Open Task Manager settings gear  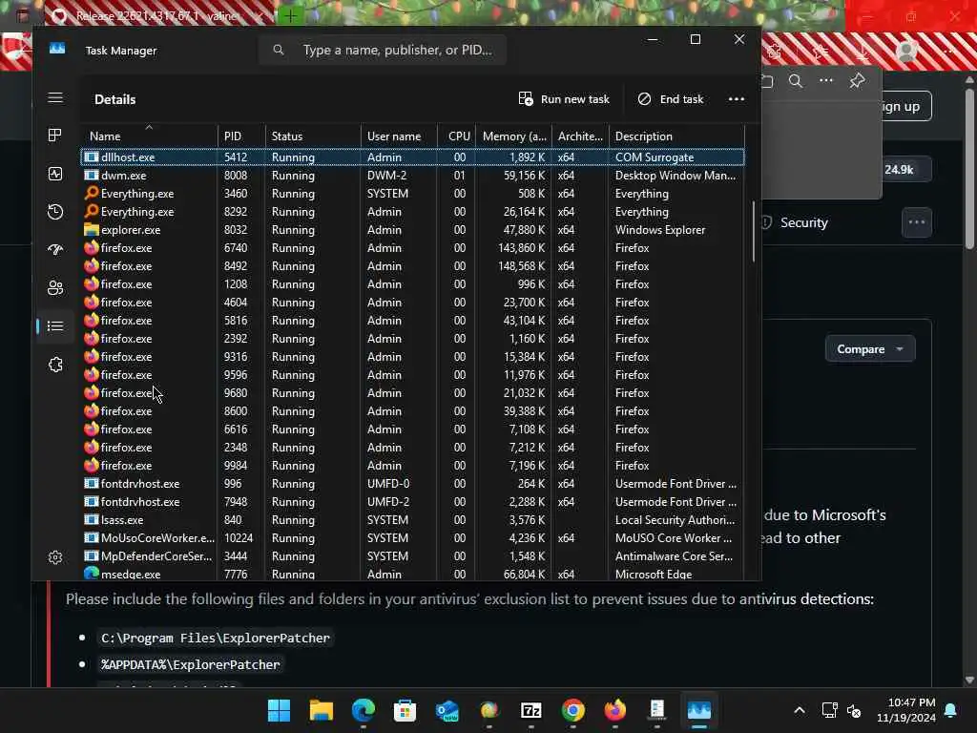click(55, 557)
